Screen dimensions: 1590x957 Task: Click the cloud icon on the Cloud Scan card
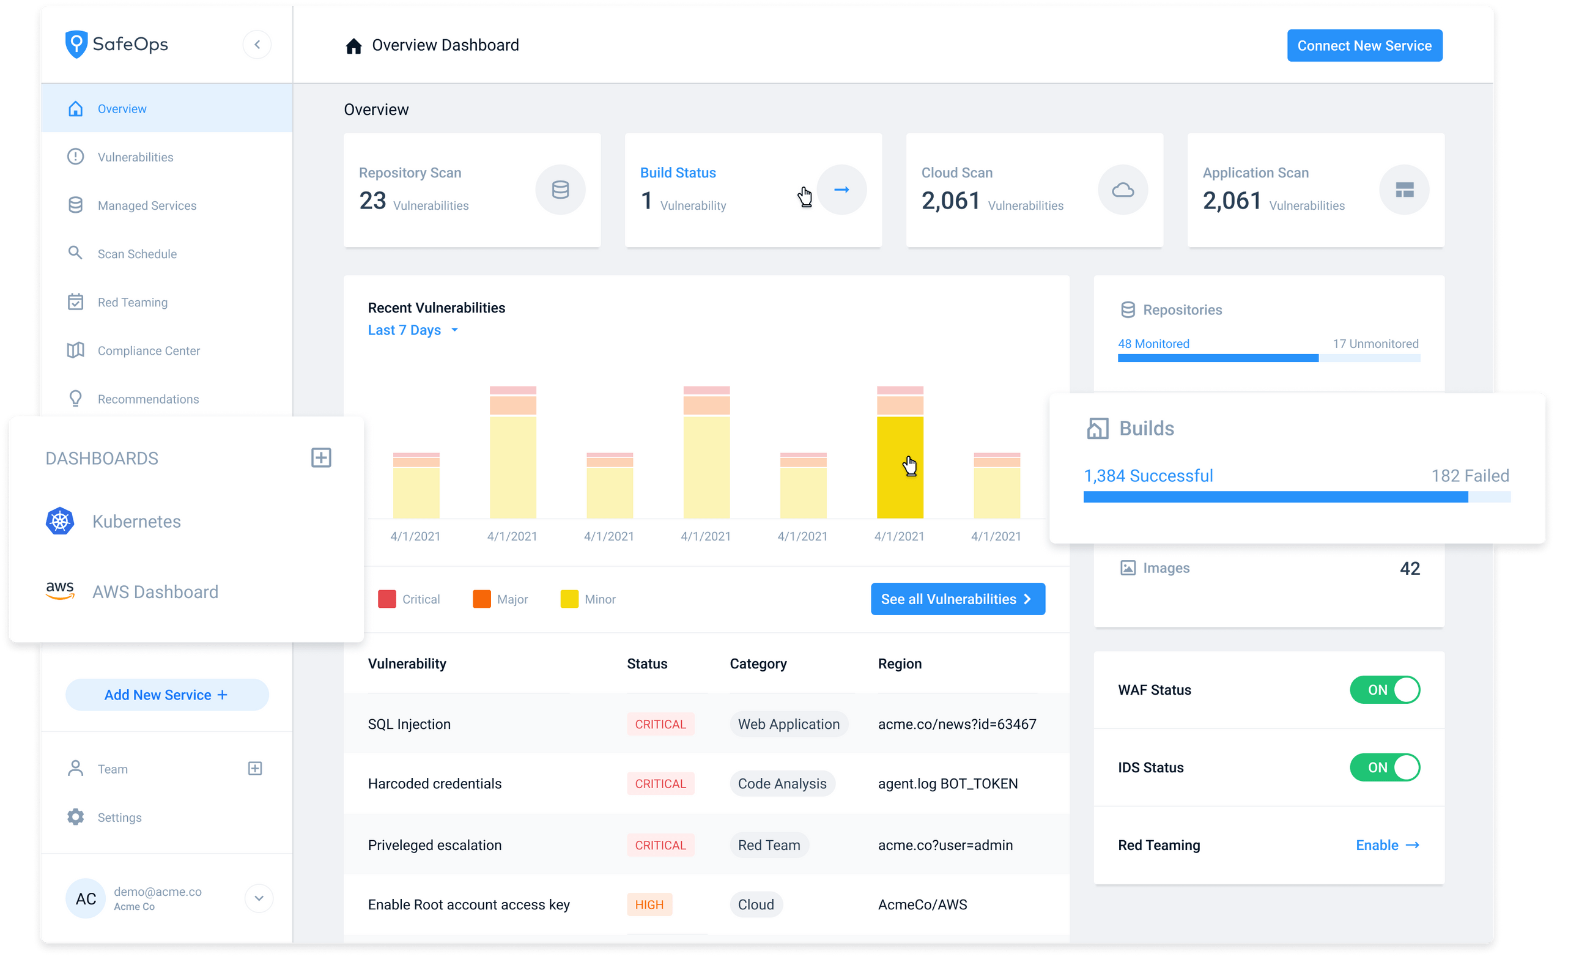coord(1123,190)
